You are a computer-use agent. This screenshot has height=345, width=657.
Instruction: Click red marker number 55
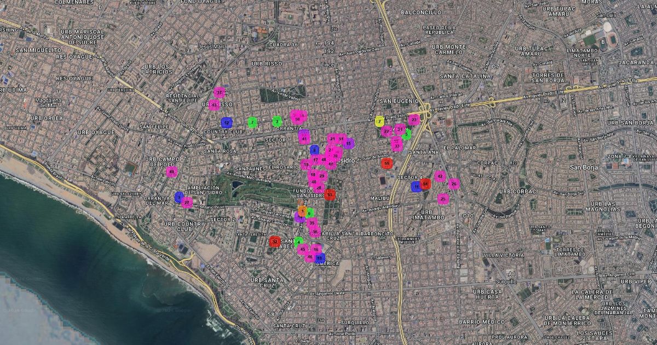coord(387,163)
